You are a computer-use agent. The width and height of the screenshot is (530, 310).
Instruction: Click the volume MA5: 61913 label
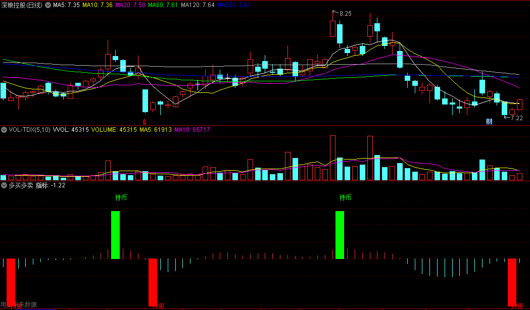click(156, 130)
